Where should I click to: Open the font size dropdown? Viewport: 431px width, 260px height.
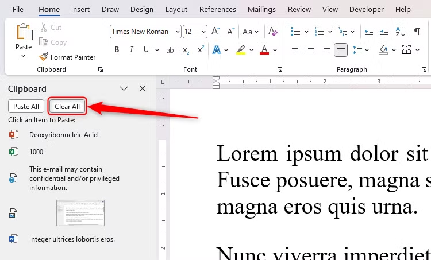[x=203, y=32]
